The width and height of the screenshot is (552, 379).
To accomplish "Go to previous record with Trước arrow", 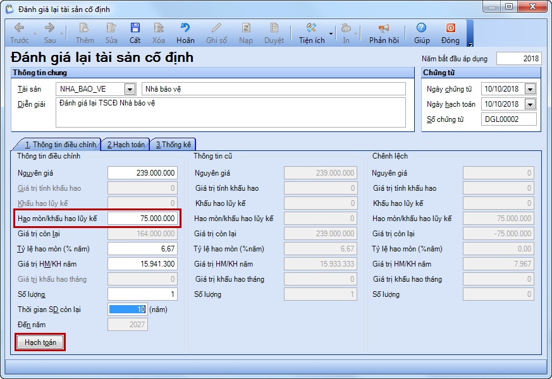I will click(20, 28).
